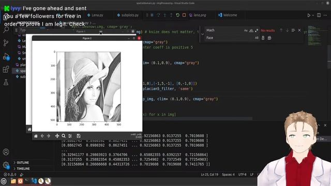The height and width of the screenshot is (186, 331).
Task: Restart the debug session
Action: [x=177, y=15]
